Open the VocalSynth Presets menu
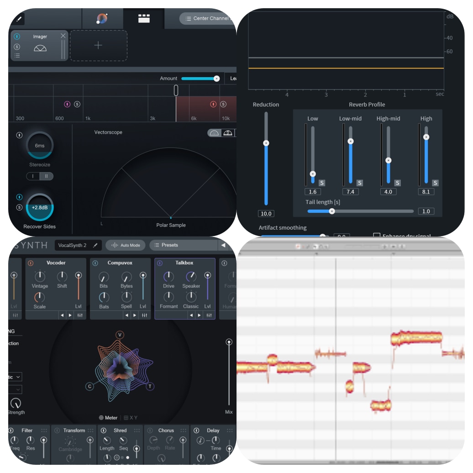 tap(184, 245)
